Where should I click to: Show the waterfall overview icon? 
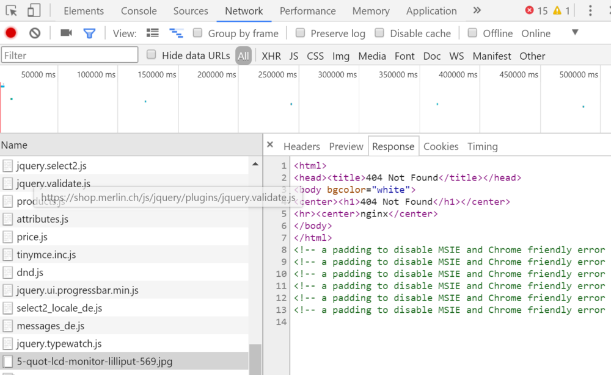pos(176,33)
